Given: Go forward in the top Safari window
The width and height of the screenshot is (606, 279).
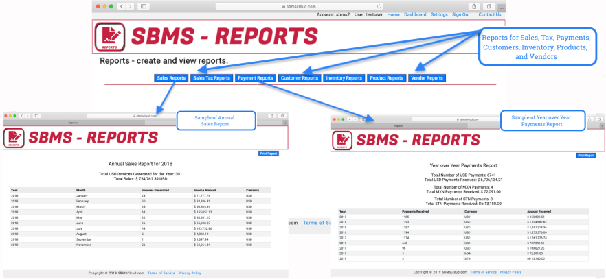Looking at the screenshot, I should coord(131,6).
